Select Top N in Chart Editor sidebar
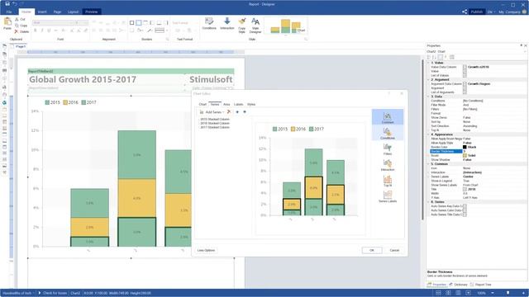 pos(388,181)
